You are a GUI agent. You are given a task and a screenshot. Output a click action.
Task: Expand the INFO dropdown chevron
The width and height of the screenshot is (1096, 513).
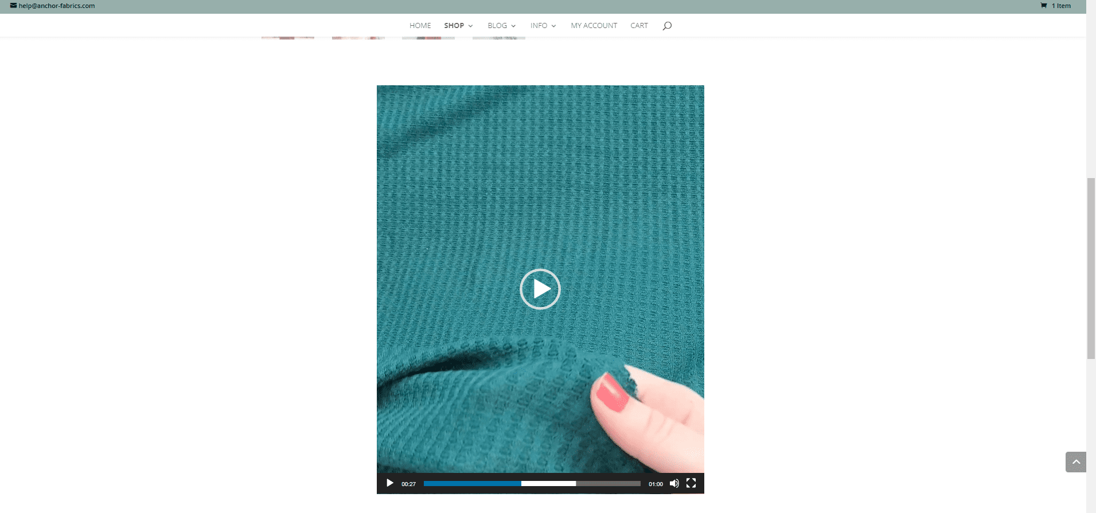(x=553, y=26)
